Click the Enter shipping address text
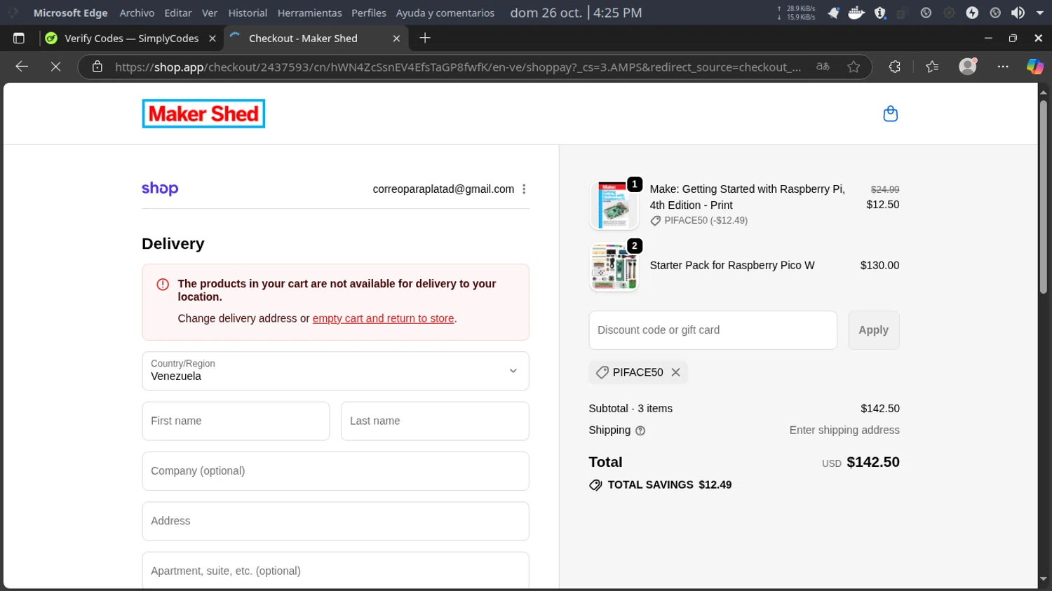The image size is (1052, 591). [844, 430]
